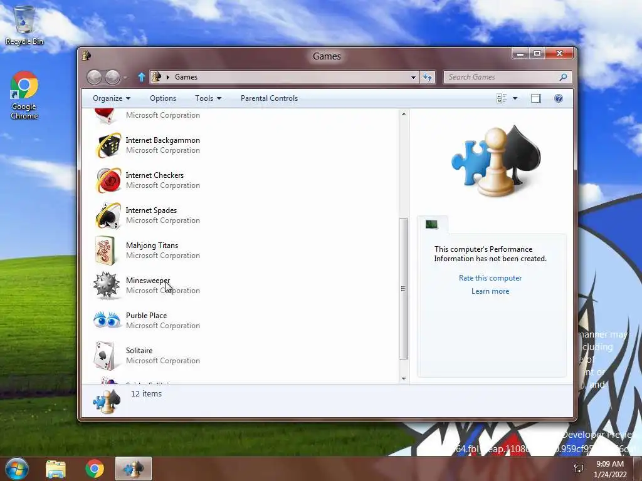
Task: Select the Internet Spades icon
Action: pyautogui.click(x=108, y=215)
